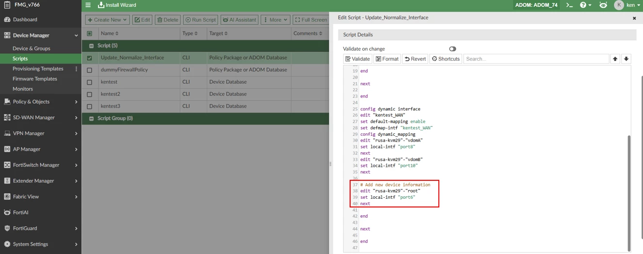This screenshot has width=643, height=254.
Task: Click the Delete script button
Action: coord(168,20)
